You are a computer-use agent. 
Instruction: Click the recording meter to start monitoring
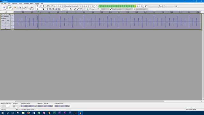71,6
